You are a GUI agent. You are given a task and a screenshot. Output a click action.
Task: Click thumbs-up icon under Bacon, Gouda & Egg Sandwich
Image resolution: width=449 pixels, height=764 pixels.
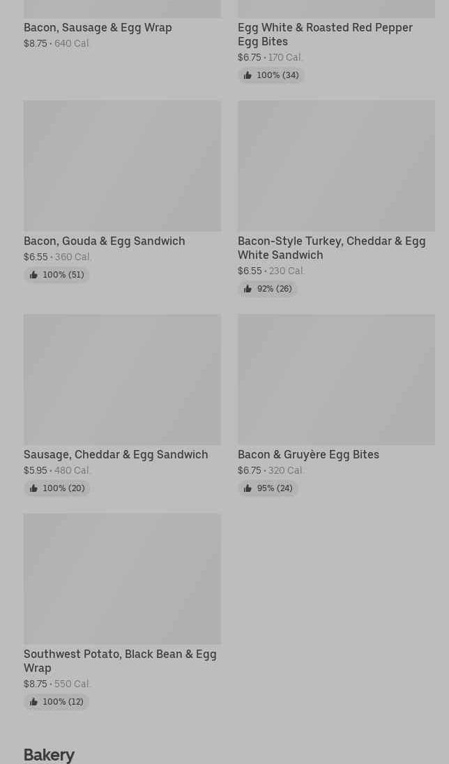click(x=33, y=275)
